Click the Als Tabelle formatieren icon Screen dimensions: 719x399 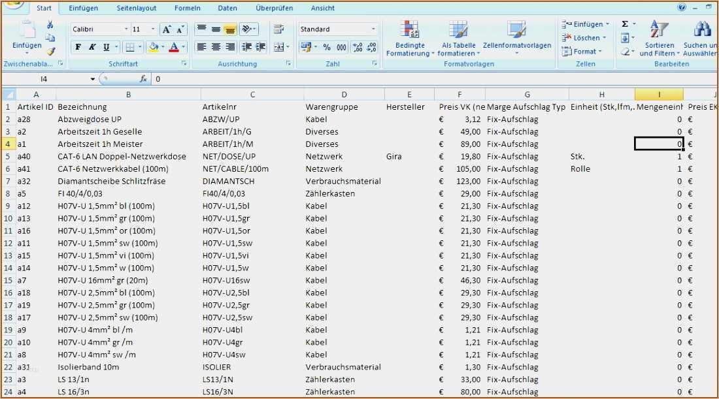pyautogui.click(x=459, y=29)
